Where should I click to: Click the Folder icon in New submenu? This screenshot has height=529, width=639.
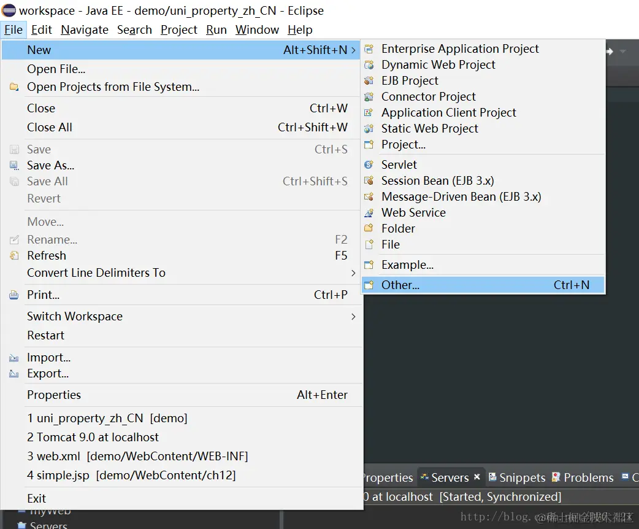[369, 228]
